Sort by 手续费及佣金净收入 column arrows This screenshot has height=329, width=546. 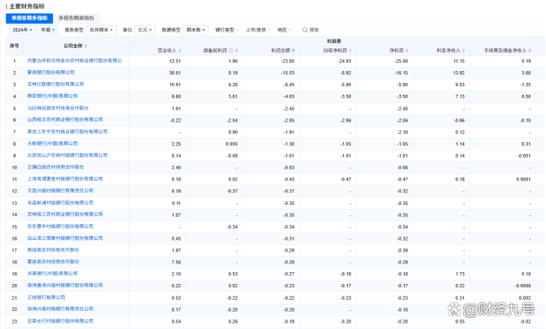pos(530,50)
